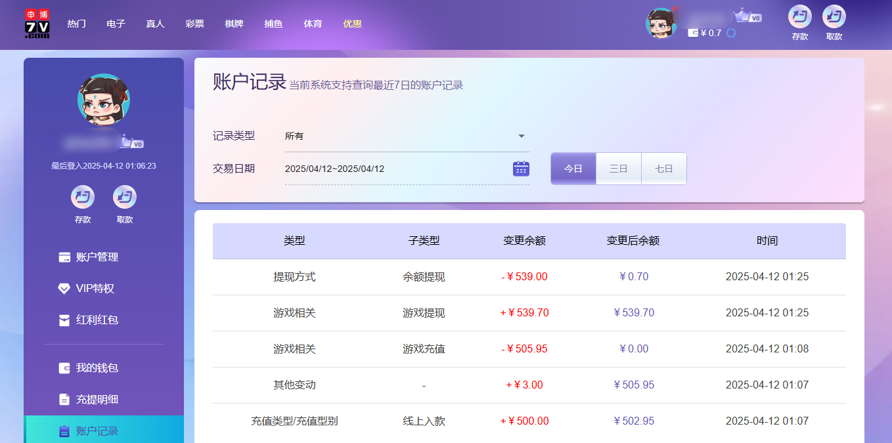Open the transaction date calendar picker
This screenshot has height=443, width=892.
[x=521, y=168]
